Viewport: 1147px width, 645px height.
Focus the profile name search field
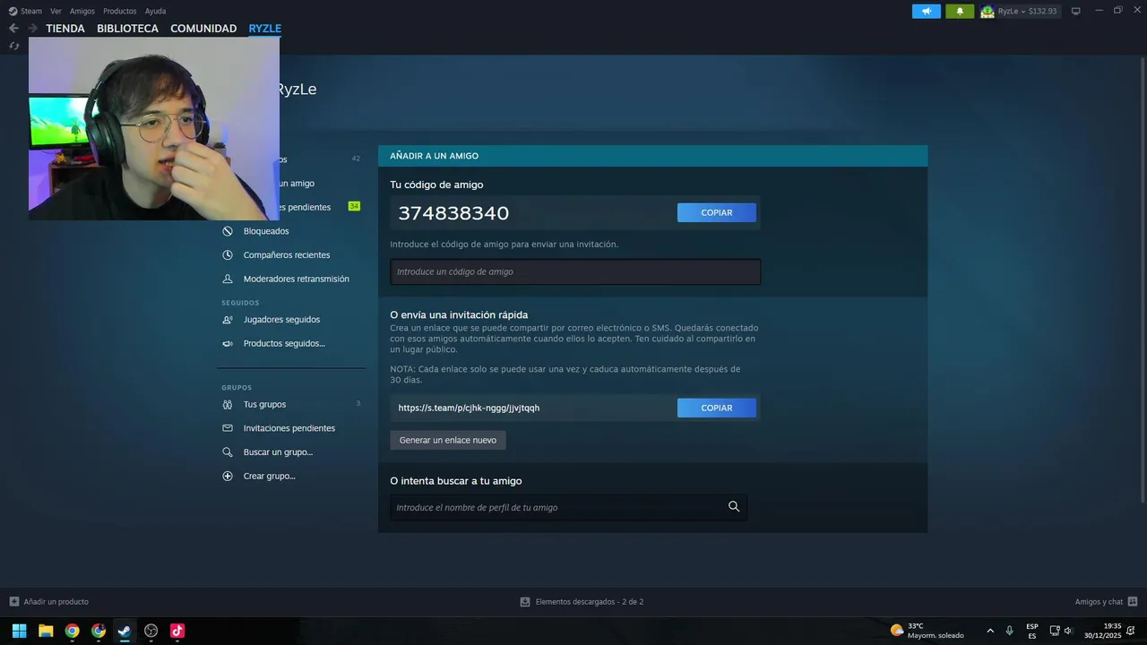(568, 507)
